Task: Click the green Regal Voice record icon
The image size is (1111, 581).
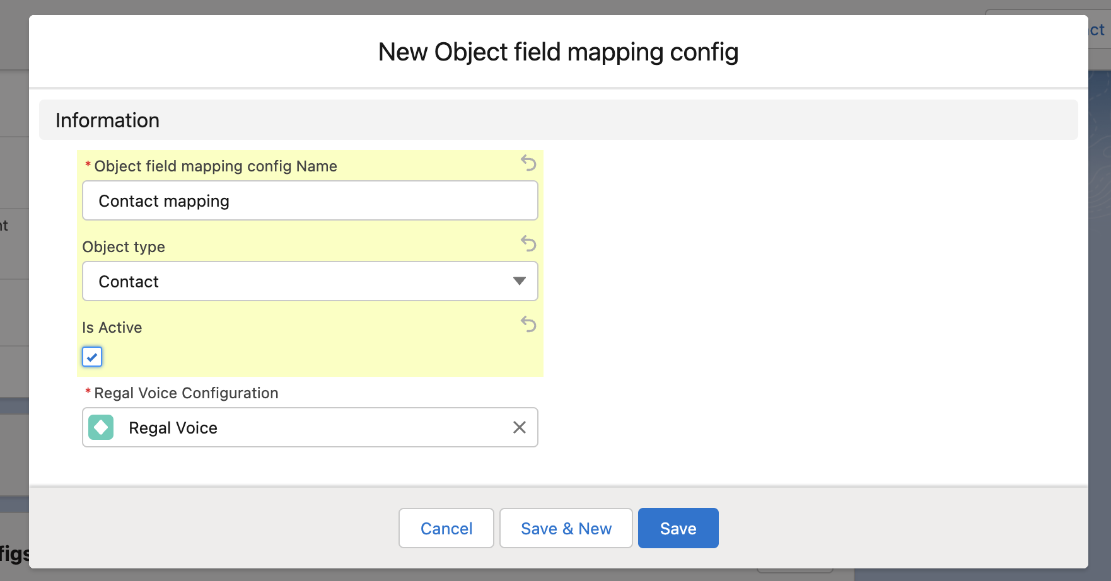Action: click(x=101, y=427)
